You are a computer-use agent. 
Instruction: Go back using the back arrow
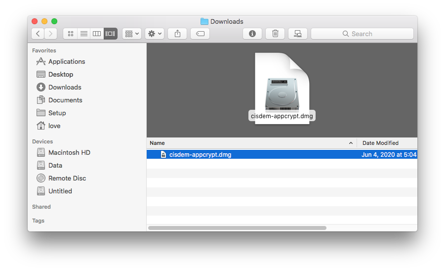[x=38, y=34]
